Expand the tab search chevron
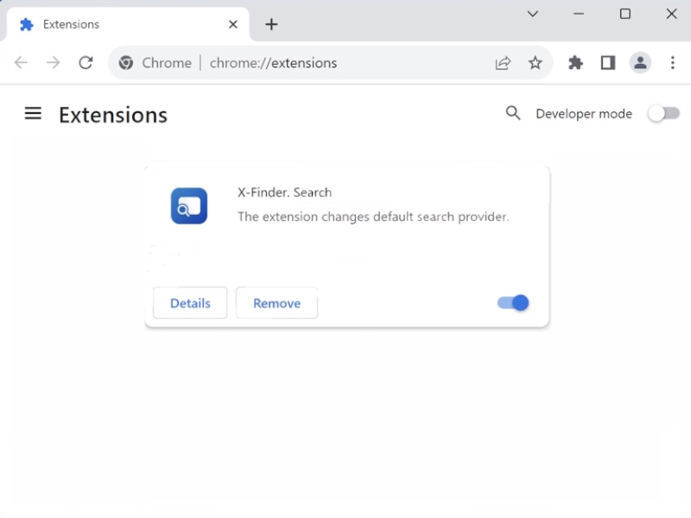 (533, 14)
